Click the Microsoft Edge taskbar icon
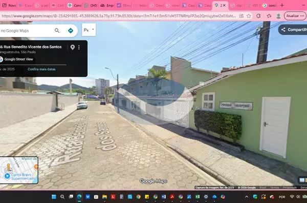The width and height of the screenshot is (307, 203). coord(79,196)
